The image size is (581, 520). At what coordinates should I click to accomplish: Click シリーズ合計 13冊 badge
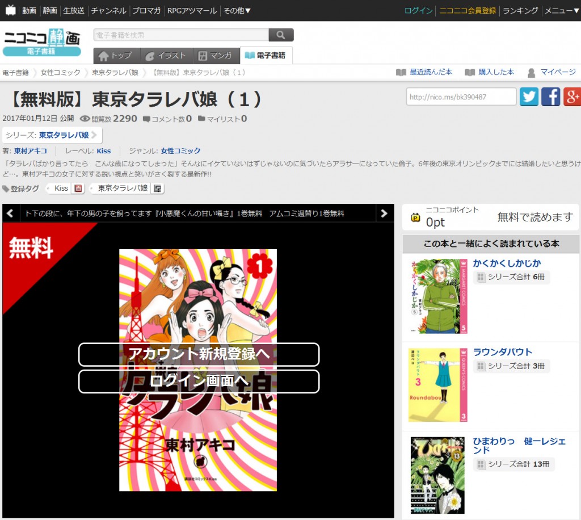pos(513,464)
